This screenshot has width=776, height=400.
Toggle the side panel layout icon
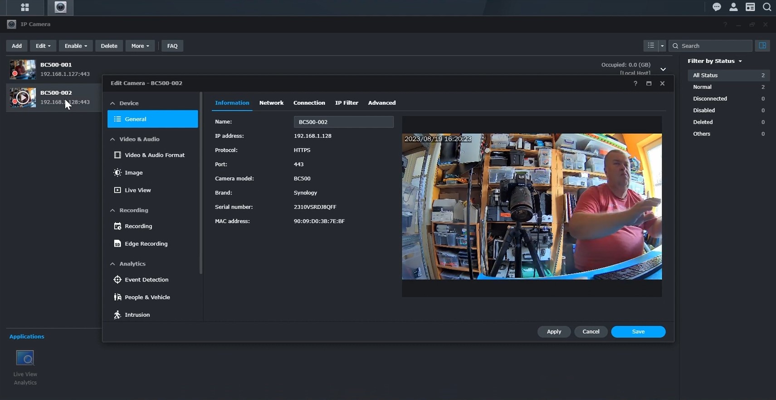point(762,46)
